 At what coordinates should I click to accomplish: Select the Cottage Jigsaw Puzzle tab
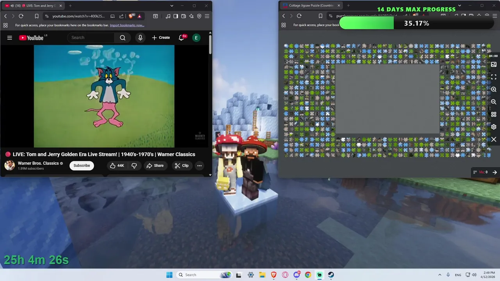[x=311, y=5]
